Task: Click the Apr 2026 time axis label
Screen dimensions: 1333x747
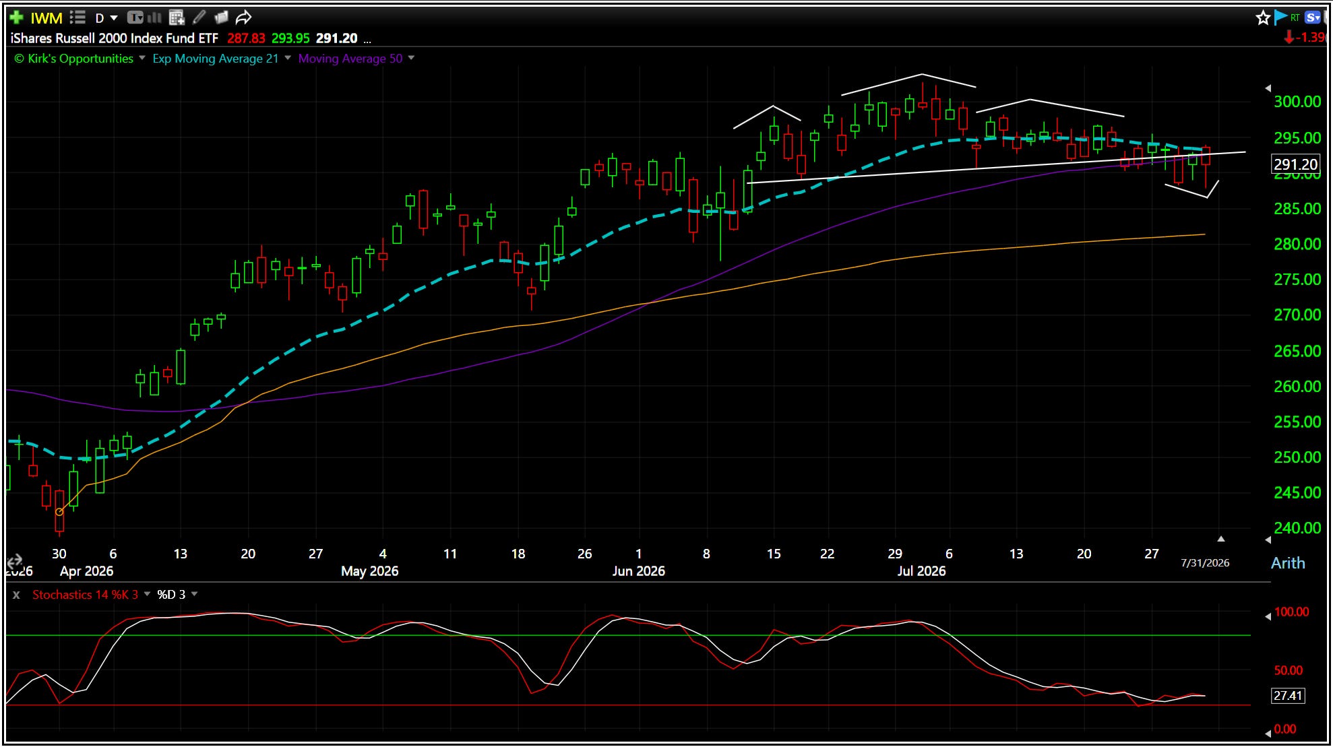Action: (x=86, y=571)
